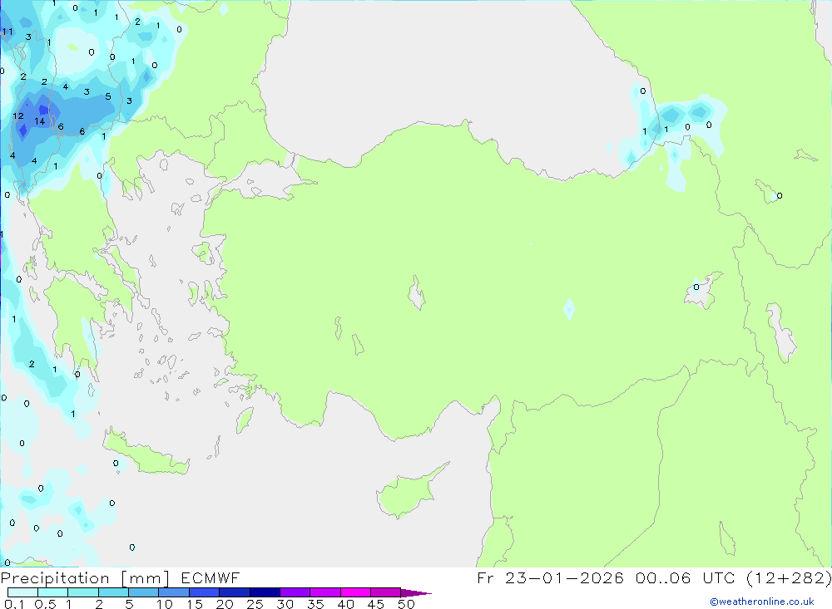Image resolution: width=832 pixels, height=609 pixels.
Task: Click the legend scale label '0.1'
Action: [14, 604]
